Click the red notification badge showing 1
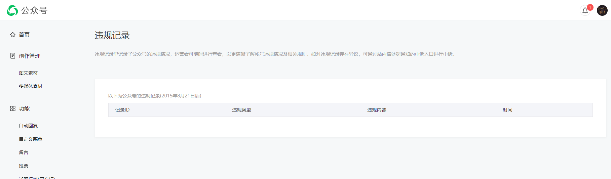The image size is (611, 179). tap(590, 7)
